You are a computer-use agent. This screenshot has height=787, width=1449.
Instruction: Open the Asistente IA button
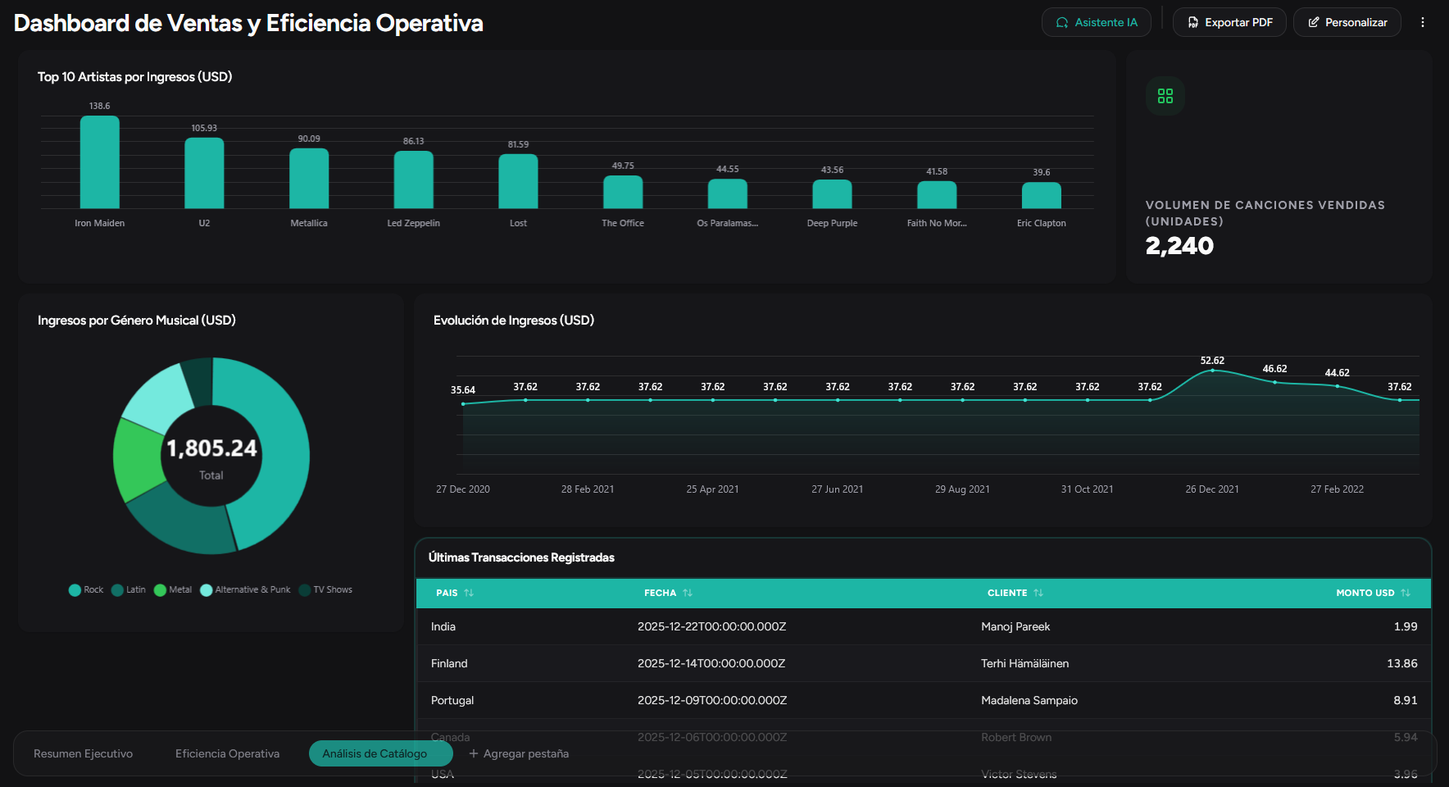pos(1096,22)
